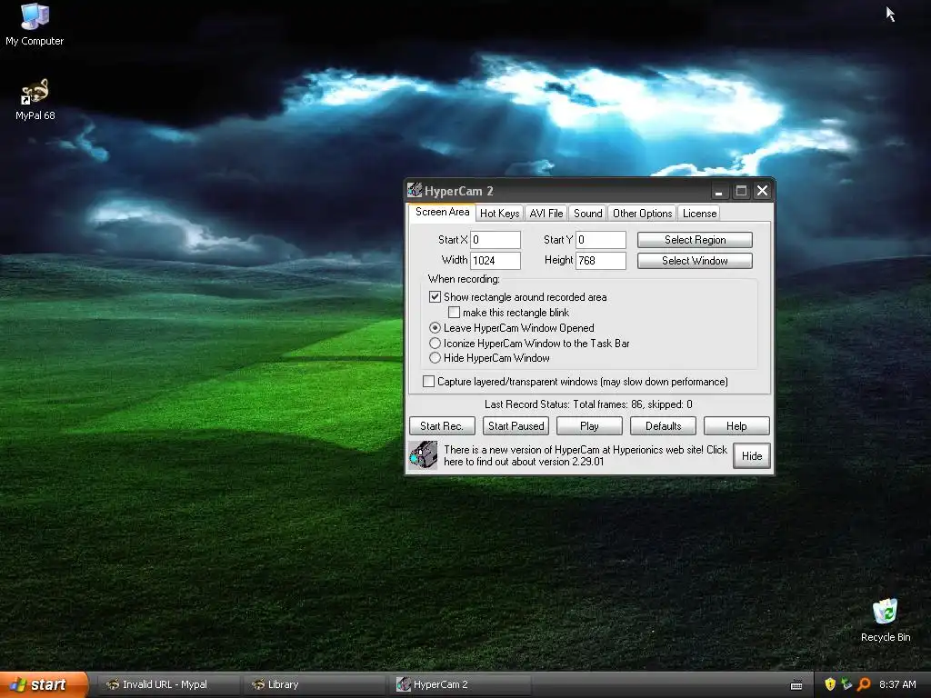Click the 8:37 AM system clock
Viewport: 931px width, 698px height.
point(897,684)
